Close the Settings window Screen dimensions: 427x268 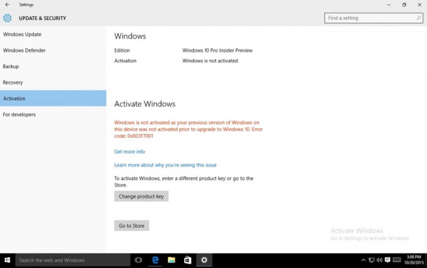419,5
